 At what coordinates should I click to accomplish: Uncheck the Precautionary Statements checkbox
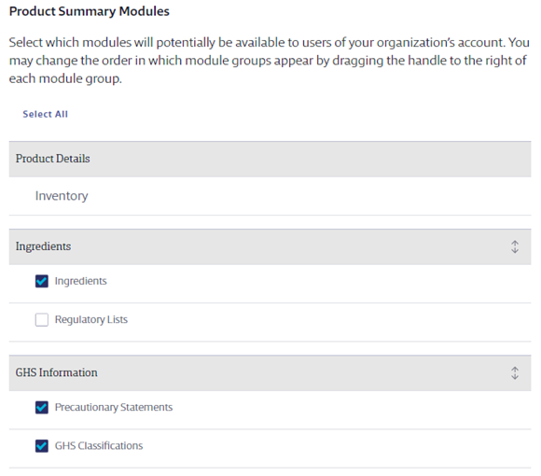(42, 407)
